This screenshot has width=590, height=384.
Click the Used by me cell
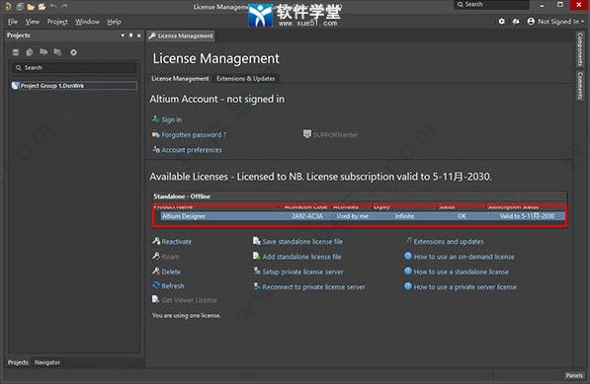pyautogui.click(x=352, y=216)
